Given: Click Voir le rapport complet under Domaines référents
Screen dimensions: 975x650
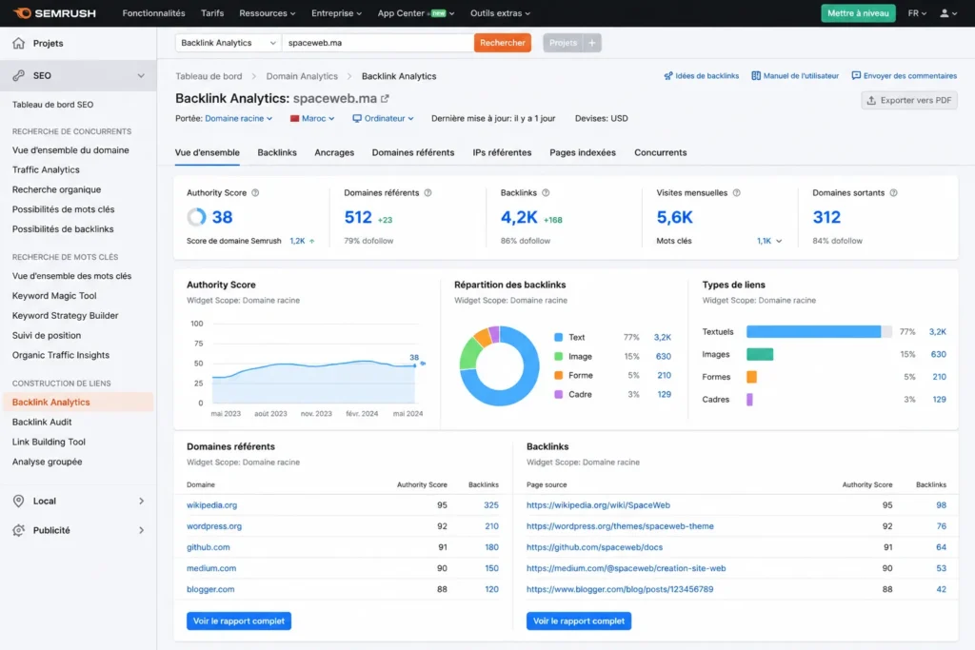Looking at the screenshot, I should tap(239, 620).
